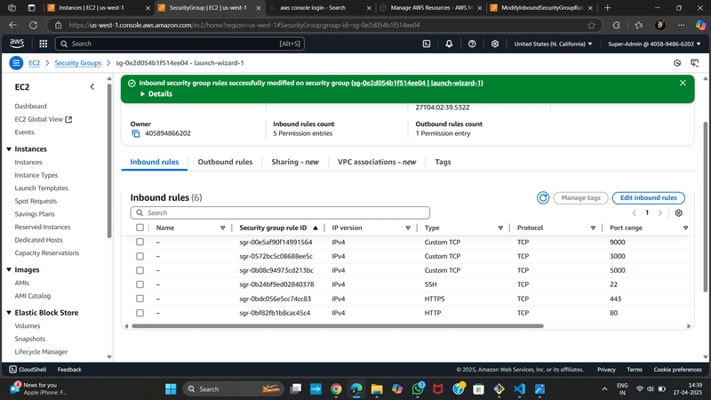The height and width of the screenshot is (400, 711).
Task: Collapse the EC2 side navigation arrow
Action: tap(92, 86)
